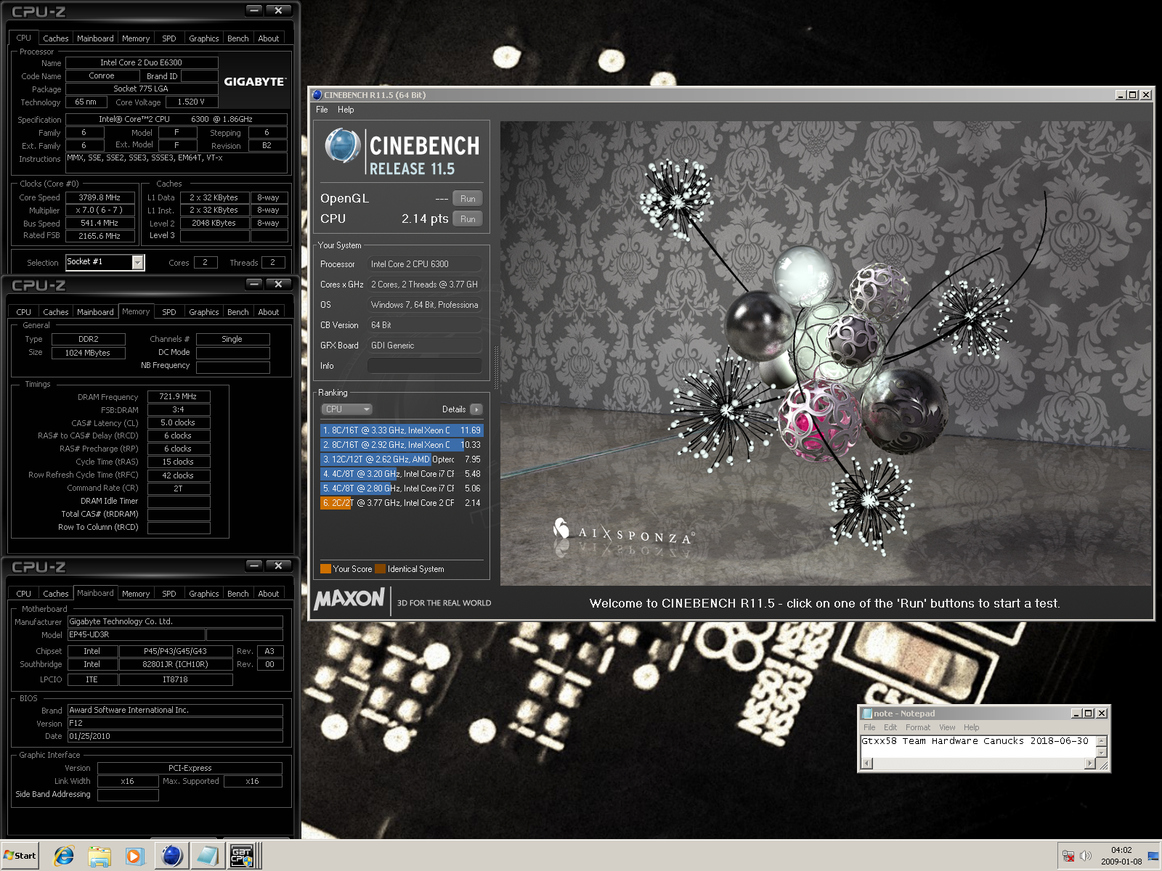Select ranking entry 4C/8T @ 3.20 GHz

(x=402, y=474)
